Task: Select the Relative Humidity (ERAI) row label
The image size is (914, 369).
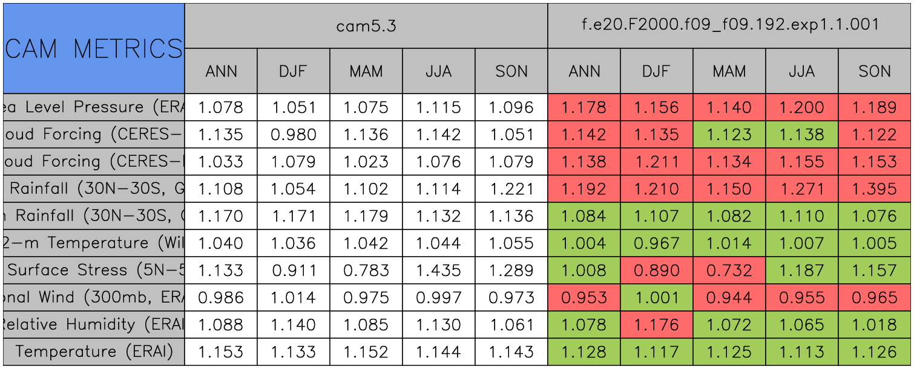Action: coord(93,325)
